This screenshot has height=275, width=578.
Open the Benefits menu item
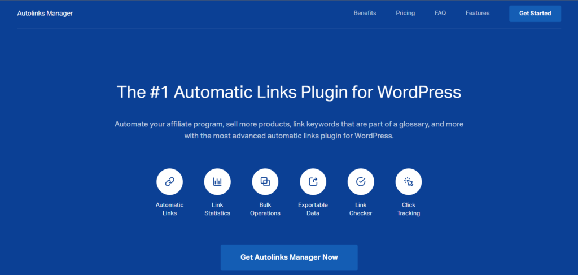[365, 13]
